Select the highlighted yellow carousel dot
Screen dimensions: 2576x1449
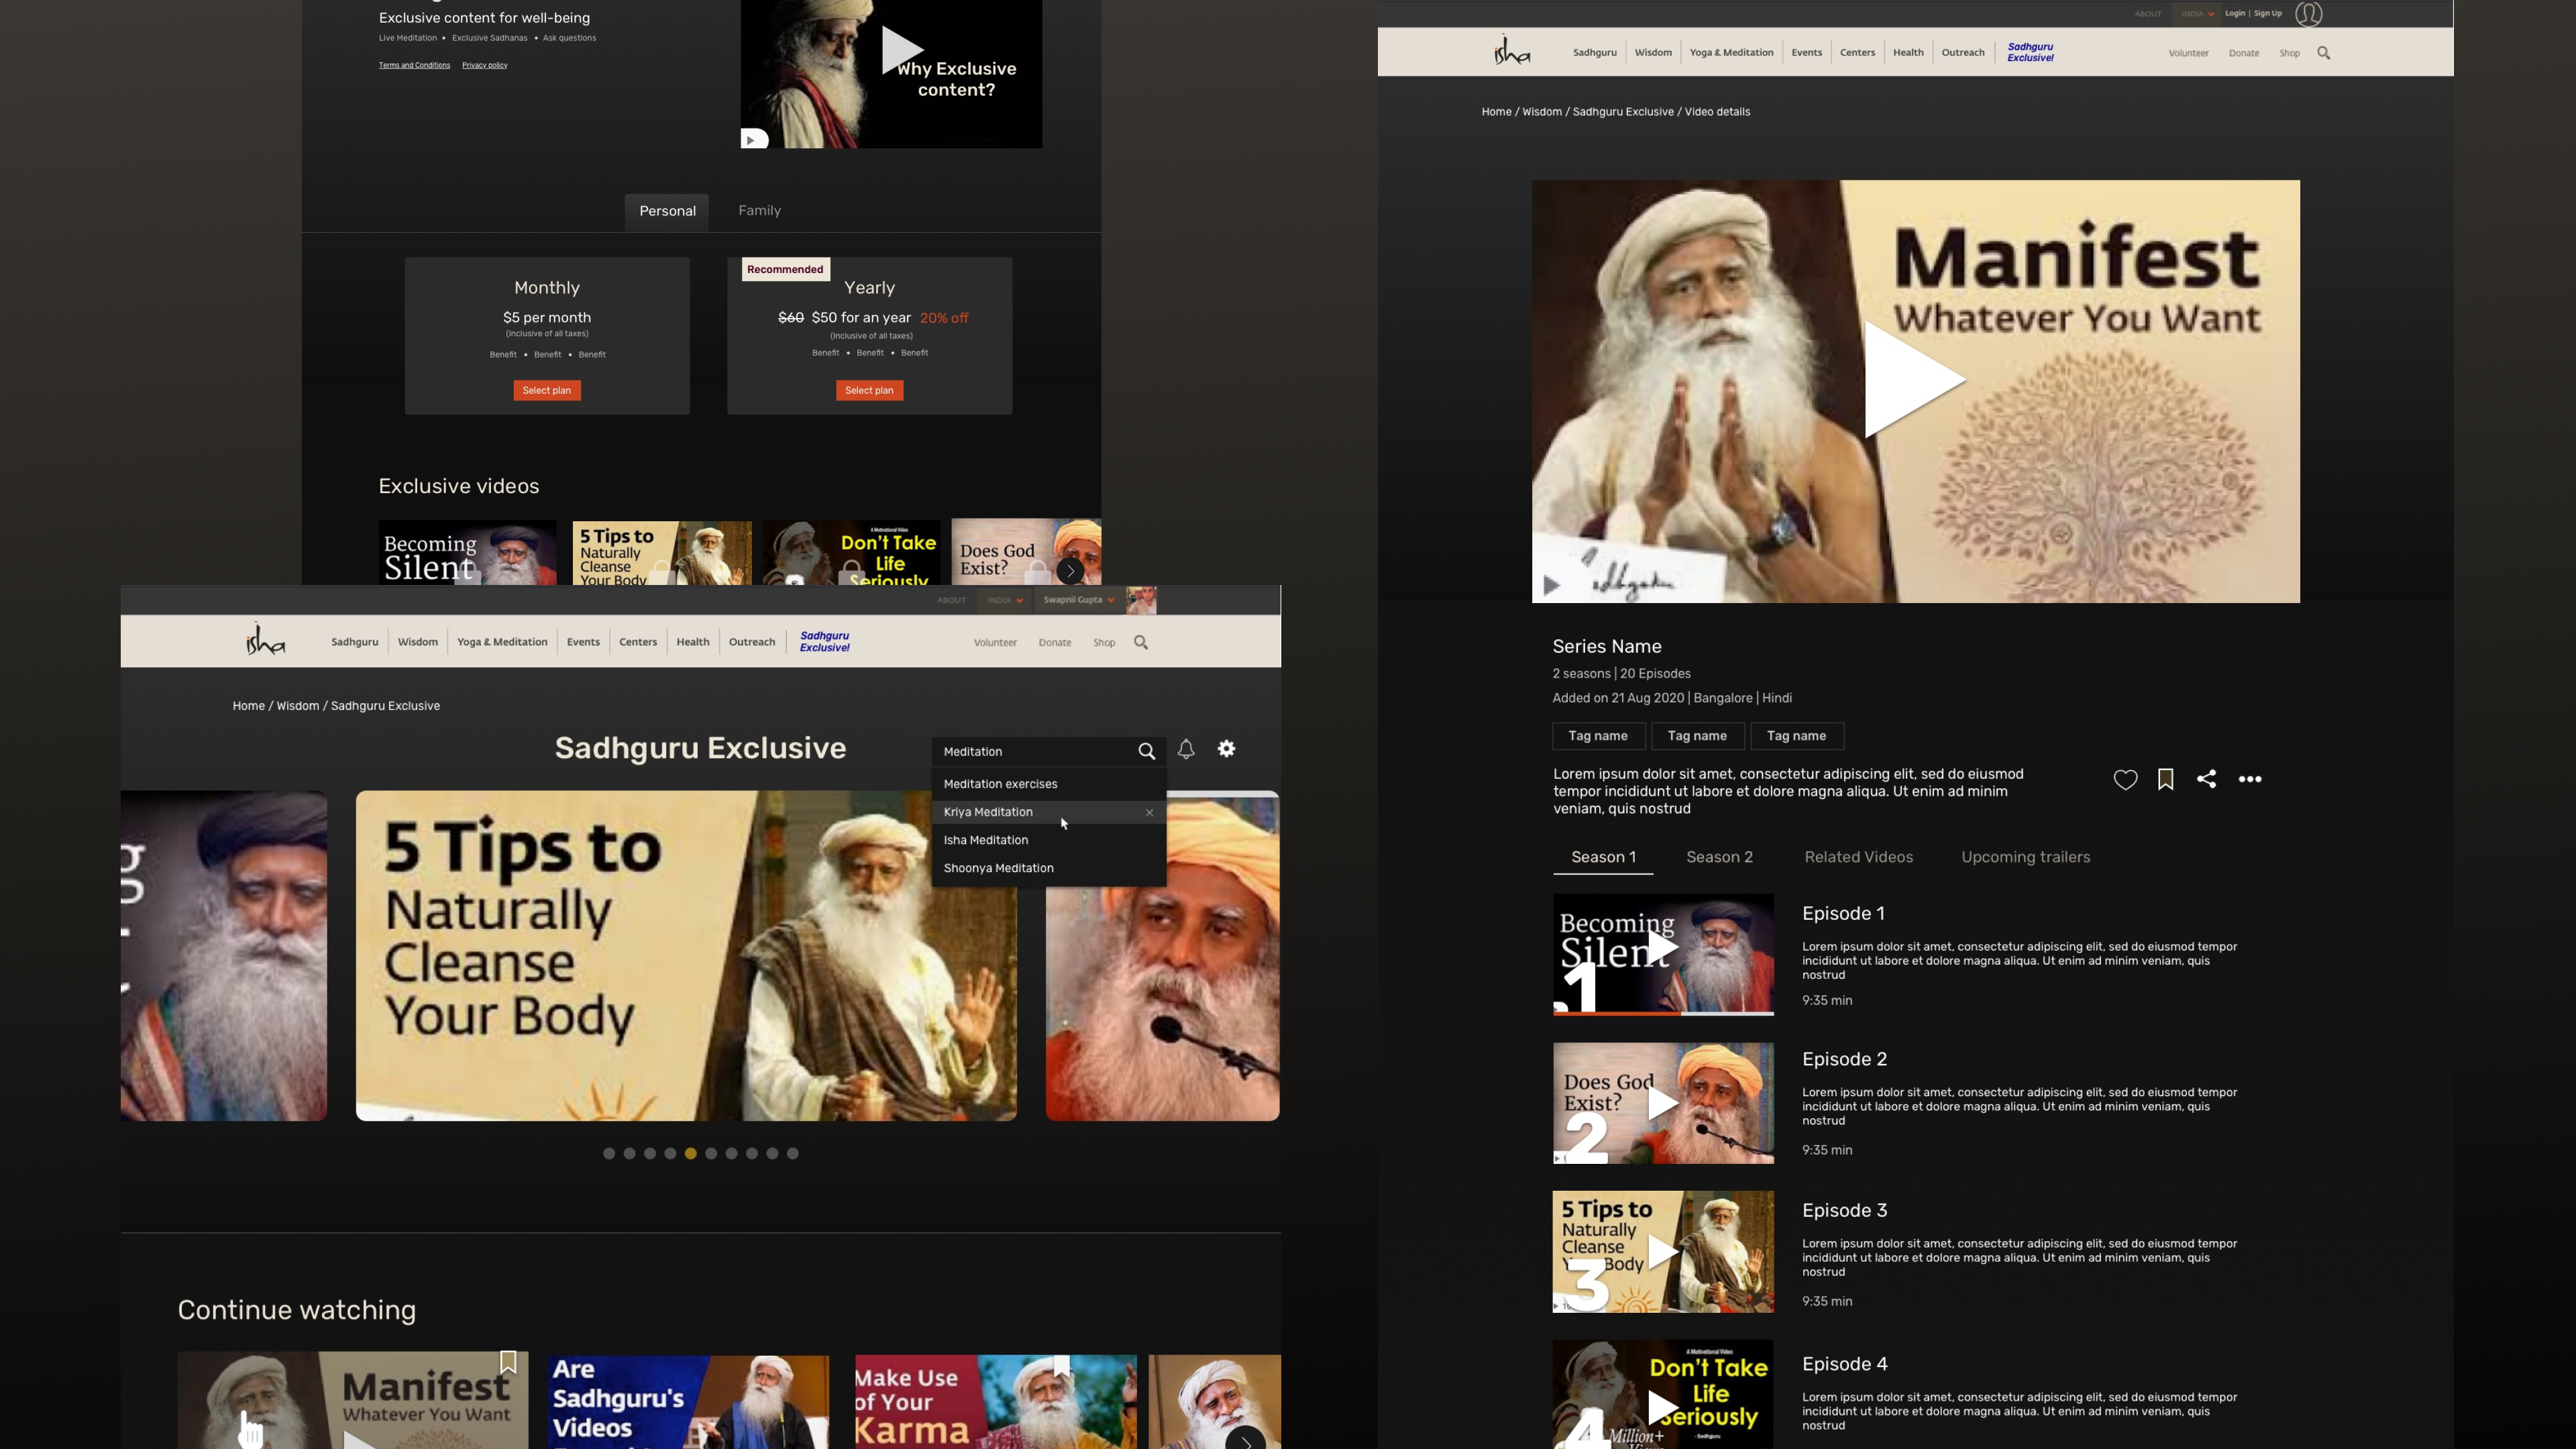click(x=691, y=1154)
